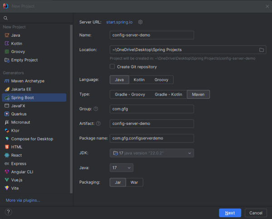The width and height of the screenshot is (272, 219).
Task: Click the Next button
Action: tap(230, 213)
